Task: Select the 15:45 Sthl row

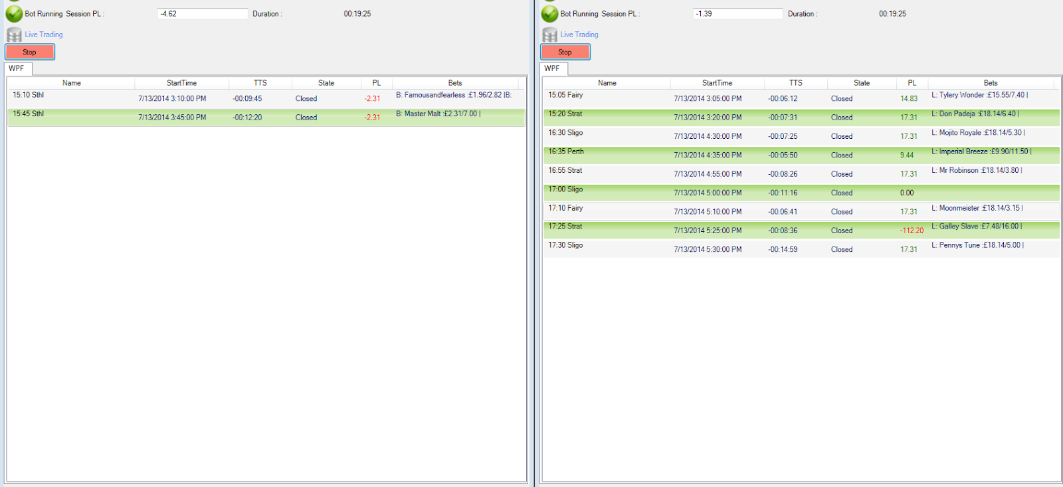Action: [266, 117]
